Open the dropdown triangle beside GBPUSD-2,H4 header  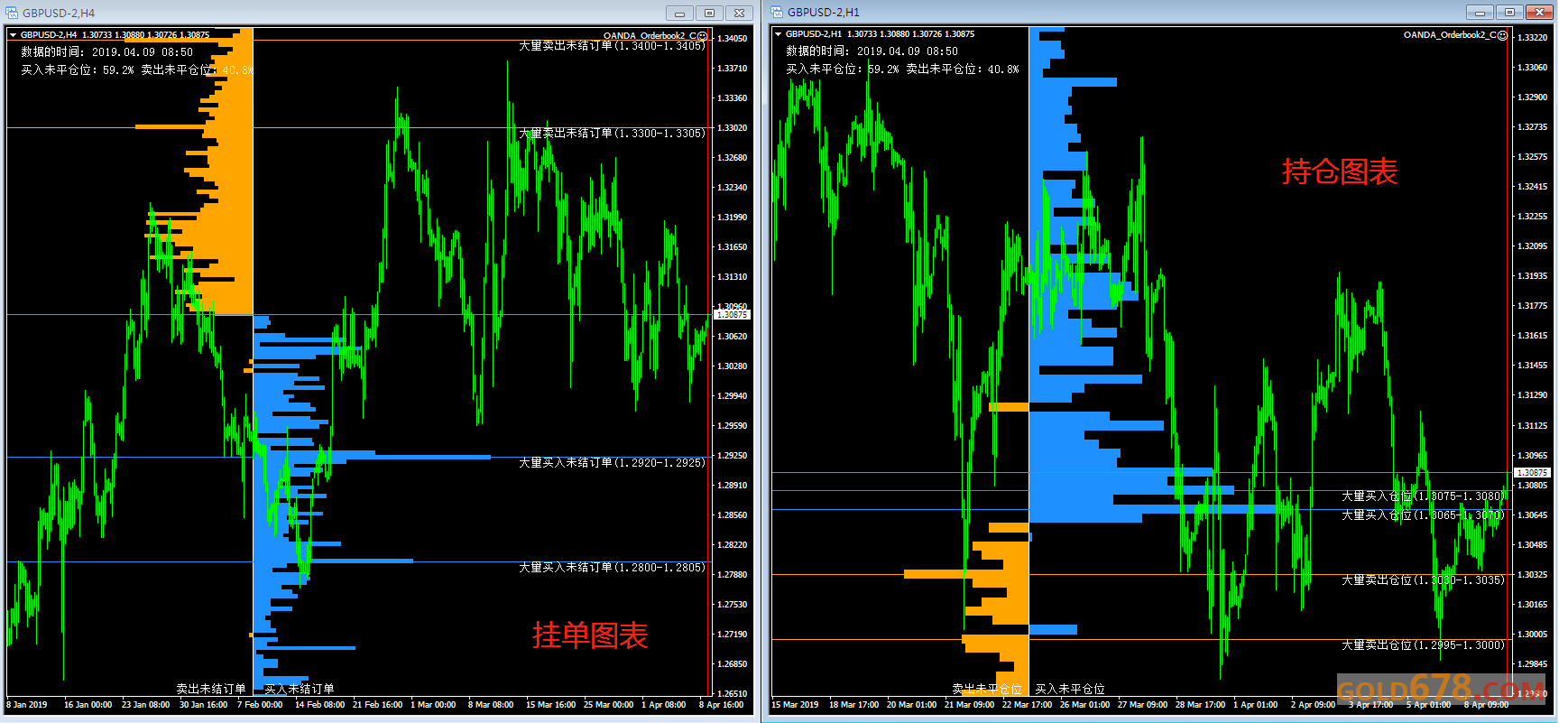[14, 35]
